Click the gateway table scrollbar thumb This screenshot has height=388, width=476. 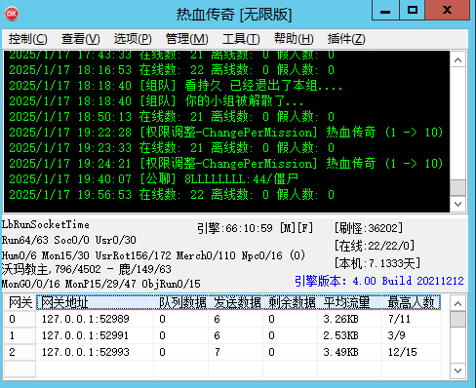click(457, 319)
